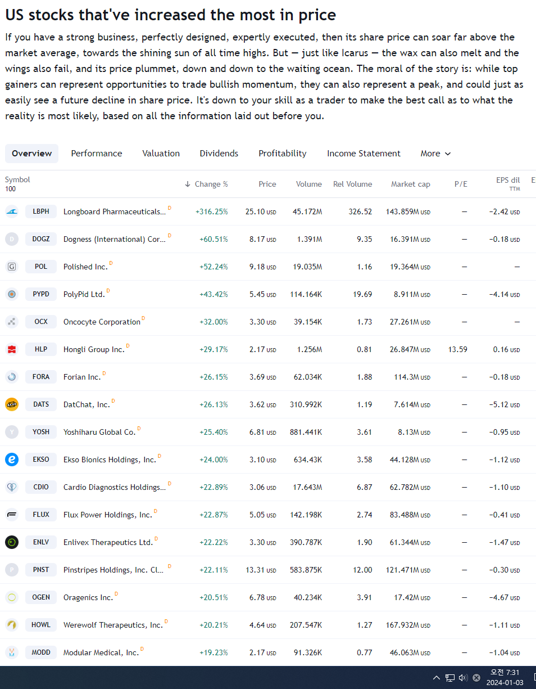Click the volume speaker tray icon
The image size is (536, 689).
tap(463, 678)
